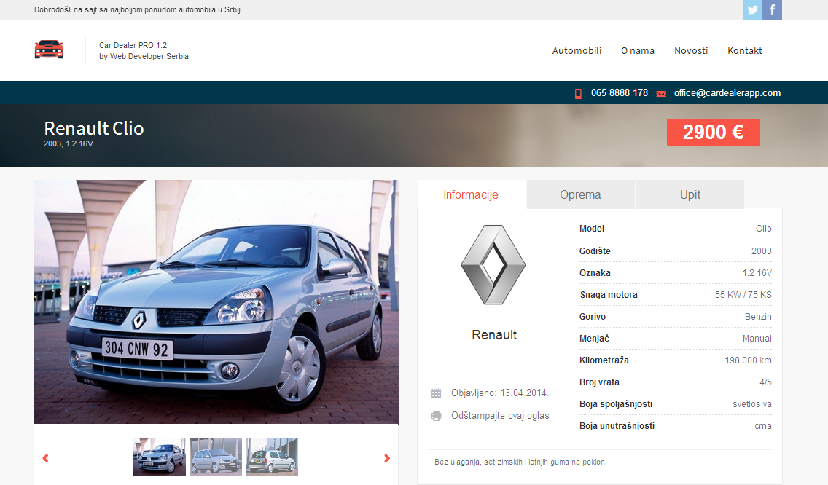Click the Renault brand name under the logo
The width and height of the screenshot is (828, 485).
click(x=494, y=334)
